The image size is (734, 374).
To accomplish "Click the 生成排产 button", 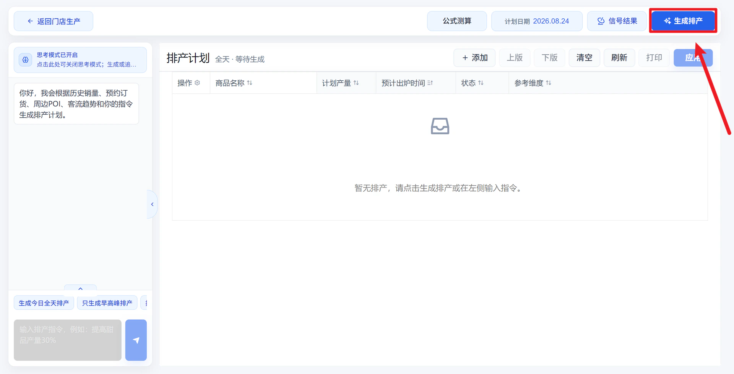I will pos(683,21).
